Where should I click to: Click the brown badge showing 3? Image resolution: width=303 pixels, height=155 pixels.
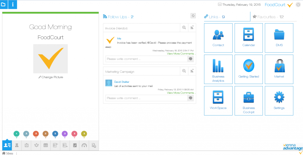[46, 133]
